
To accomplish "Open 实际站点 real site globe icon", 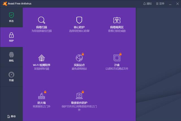I will pos(79,58).
